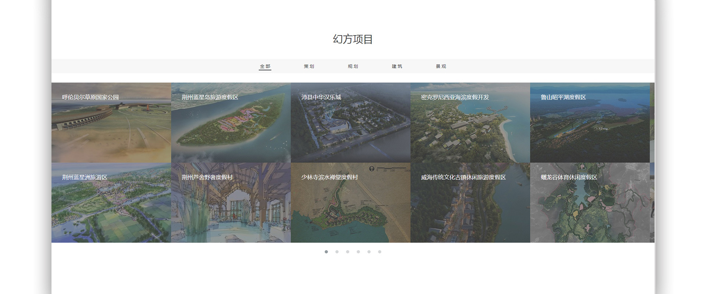Open the 景观 category tab
The height and width of the screenshot is (294, 706).
point(441,67)
